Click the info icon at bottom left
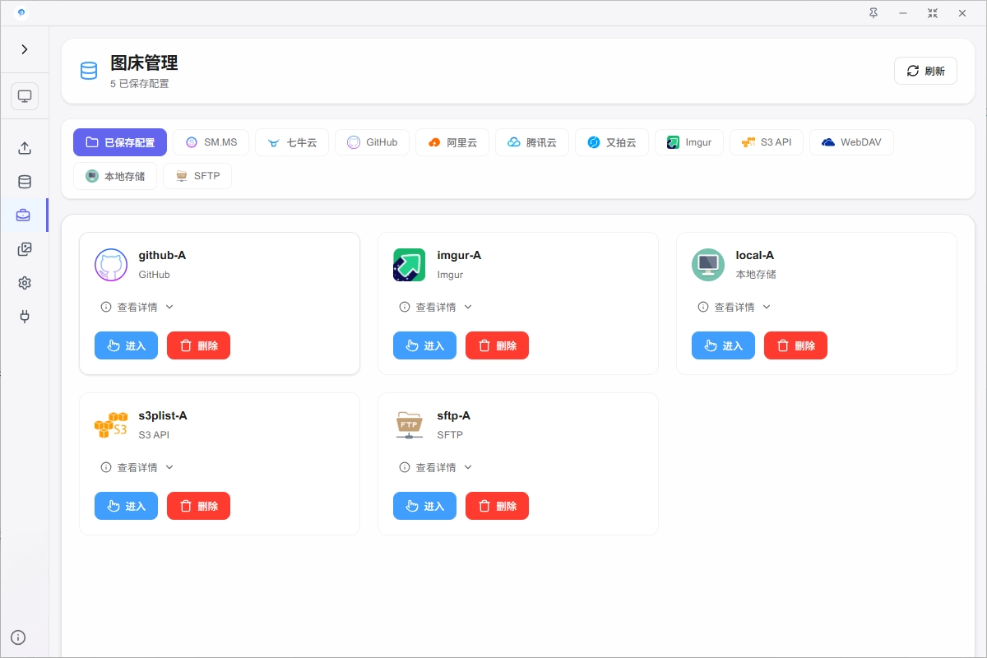 click(x=18, y=637)
